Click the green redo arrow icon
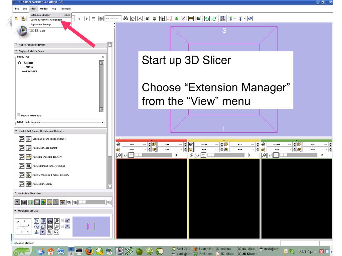Screen dimensions: 342x256 tap(214, 19)
